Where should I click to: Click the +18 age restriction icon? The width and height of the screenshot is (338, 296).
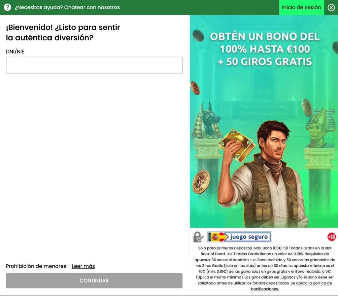point(331,237)
